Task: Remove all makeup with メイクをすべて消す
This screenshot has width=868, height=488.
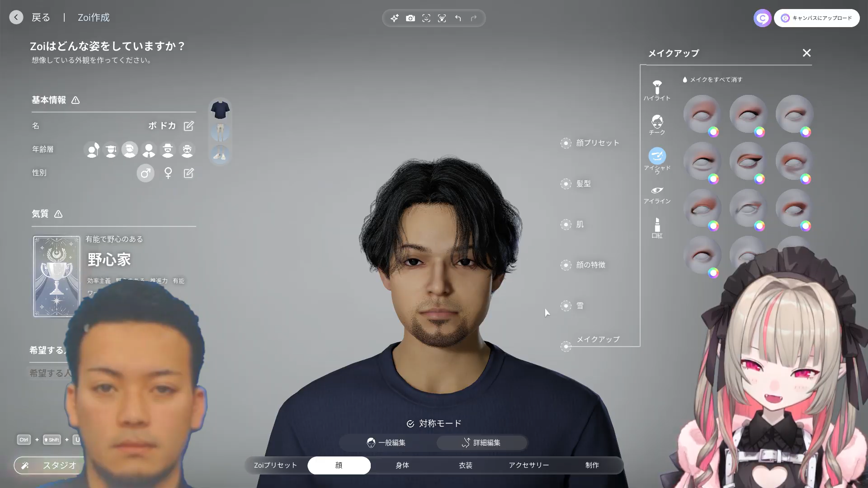Action: pyautogui.click(x=712, y=80)
